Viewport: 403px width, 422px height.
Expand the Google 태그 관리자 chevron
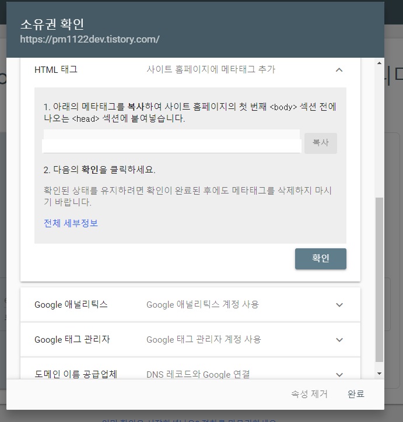click(x=339, y=340)
